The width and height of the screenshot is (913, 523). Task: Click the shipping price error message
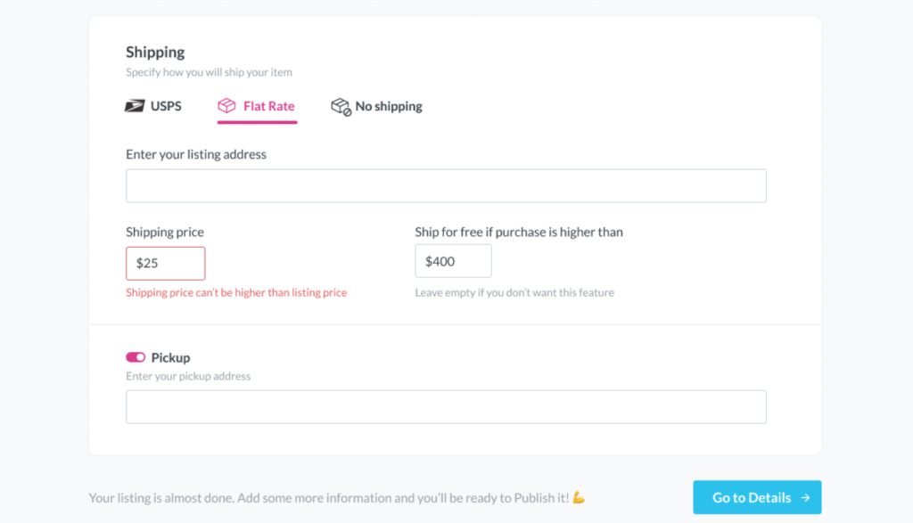[236, 292]
